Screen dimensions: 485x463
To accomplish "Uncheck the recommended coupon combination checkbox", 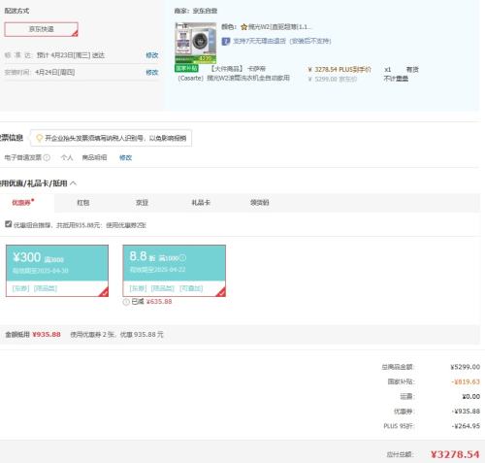I will click(x=9, y=224).
